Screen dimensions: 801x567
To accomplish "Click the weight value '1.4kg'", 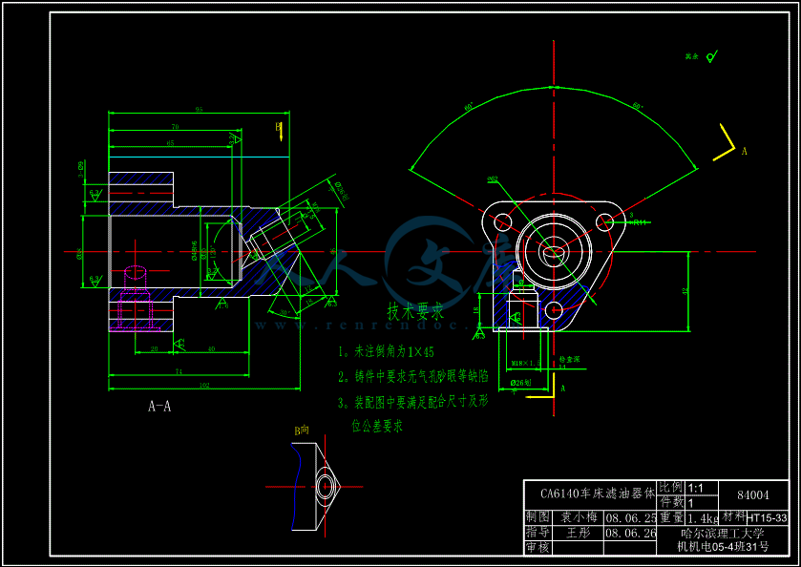I will (703, 518).
